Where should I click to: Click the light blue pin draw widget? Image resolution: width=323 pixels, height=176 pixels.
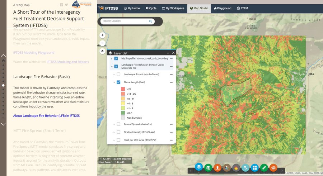pos(245,168)
